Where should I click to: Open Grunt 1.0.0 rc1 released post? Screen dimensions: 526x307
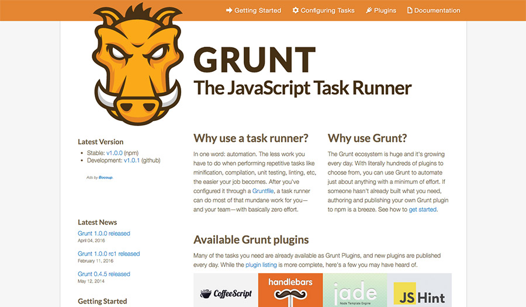pos(109,254)
